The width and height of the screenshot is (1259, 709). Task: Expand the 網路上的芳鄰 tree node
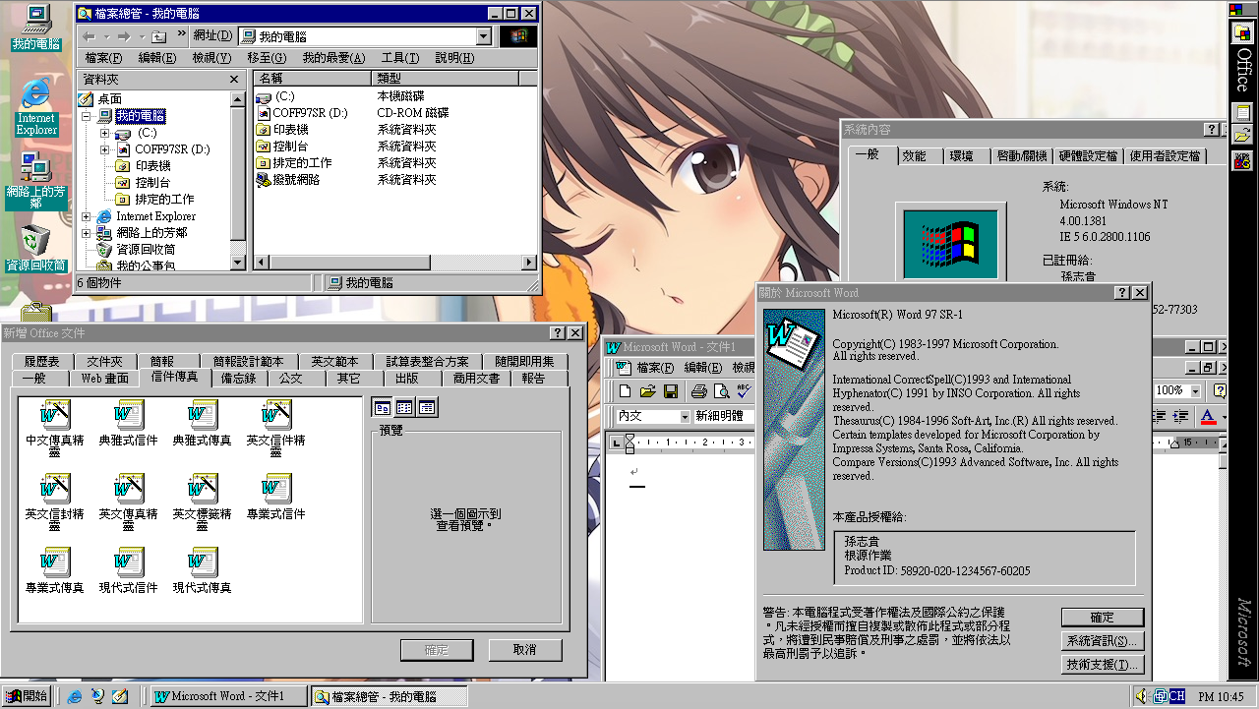[88, 233]
